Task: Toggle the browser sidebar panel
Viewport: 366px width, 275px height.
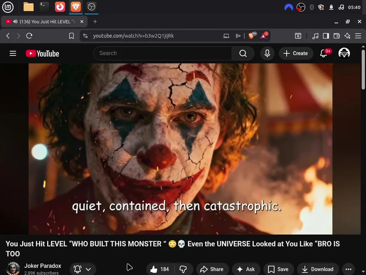Action: coord(326,36)
